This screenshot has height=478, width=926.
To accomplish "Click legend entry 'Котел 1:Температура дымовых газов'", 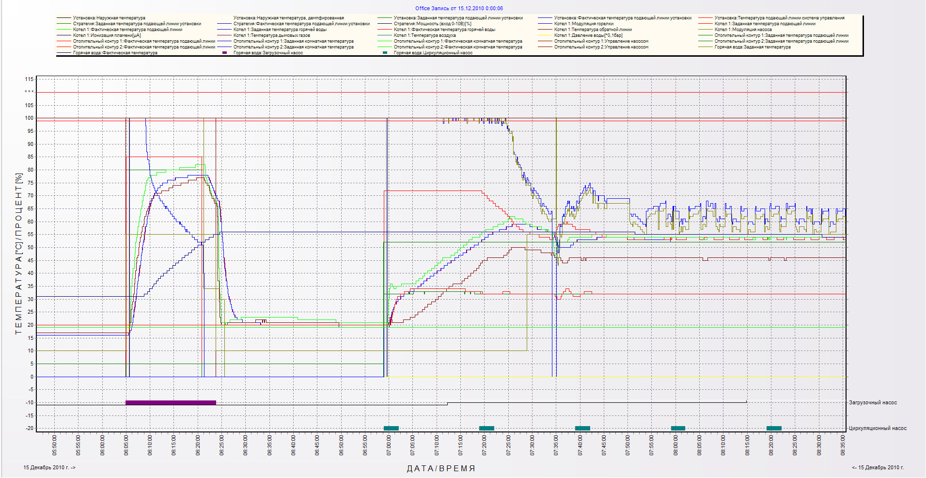I will point(271,35).
